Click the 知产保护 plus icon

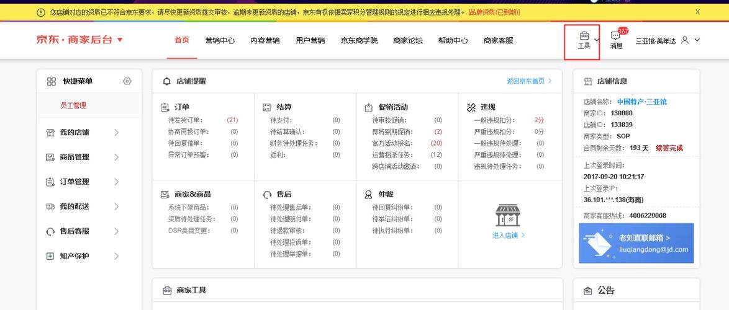pos(50,255)
